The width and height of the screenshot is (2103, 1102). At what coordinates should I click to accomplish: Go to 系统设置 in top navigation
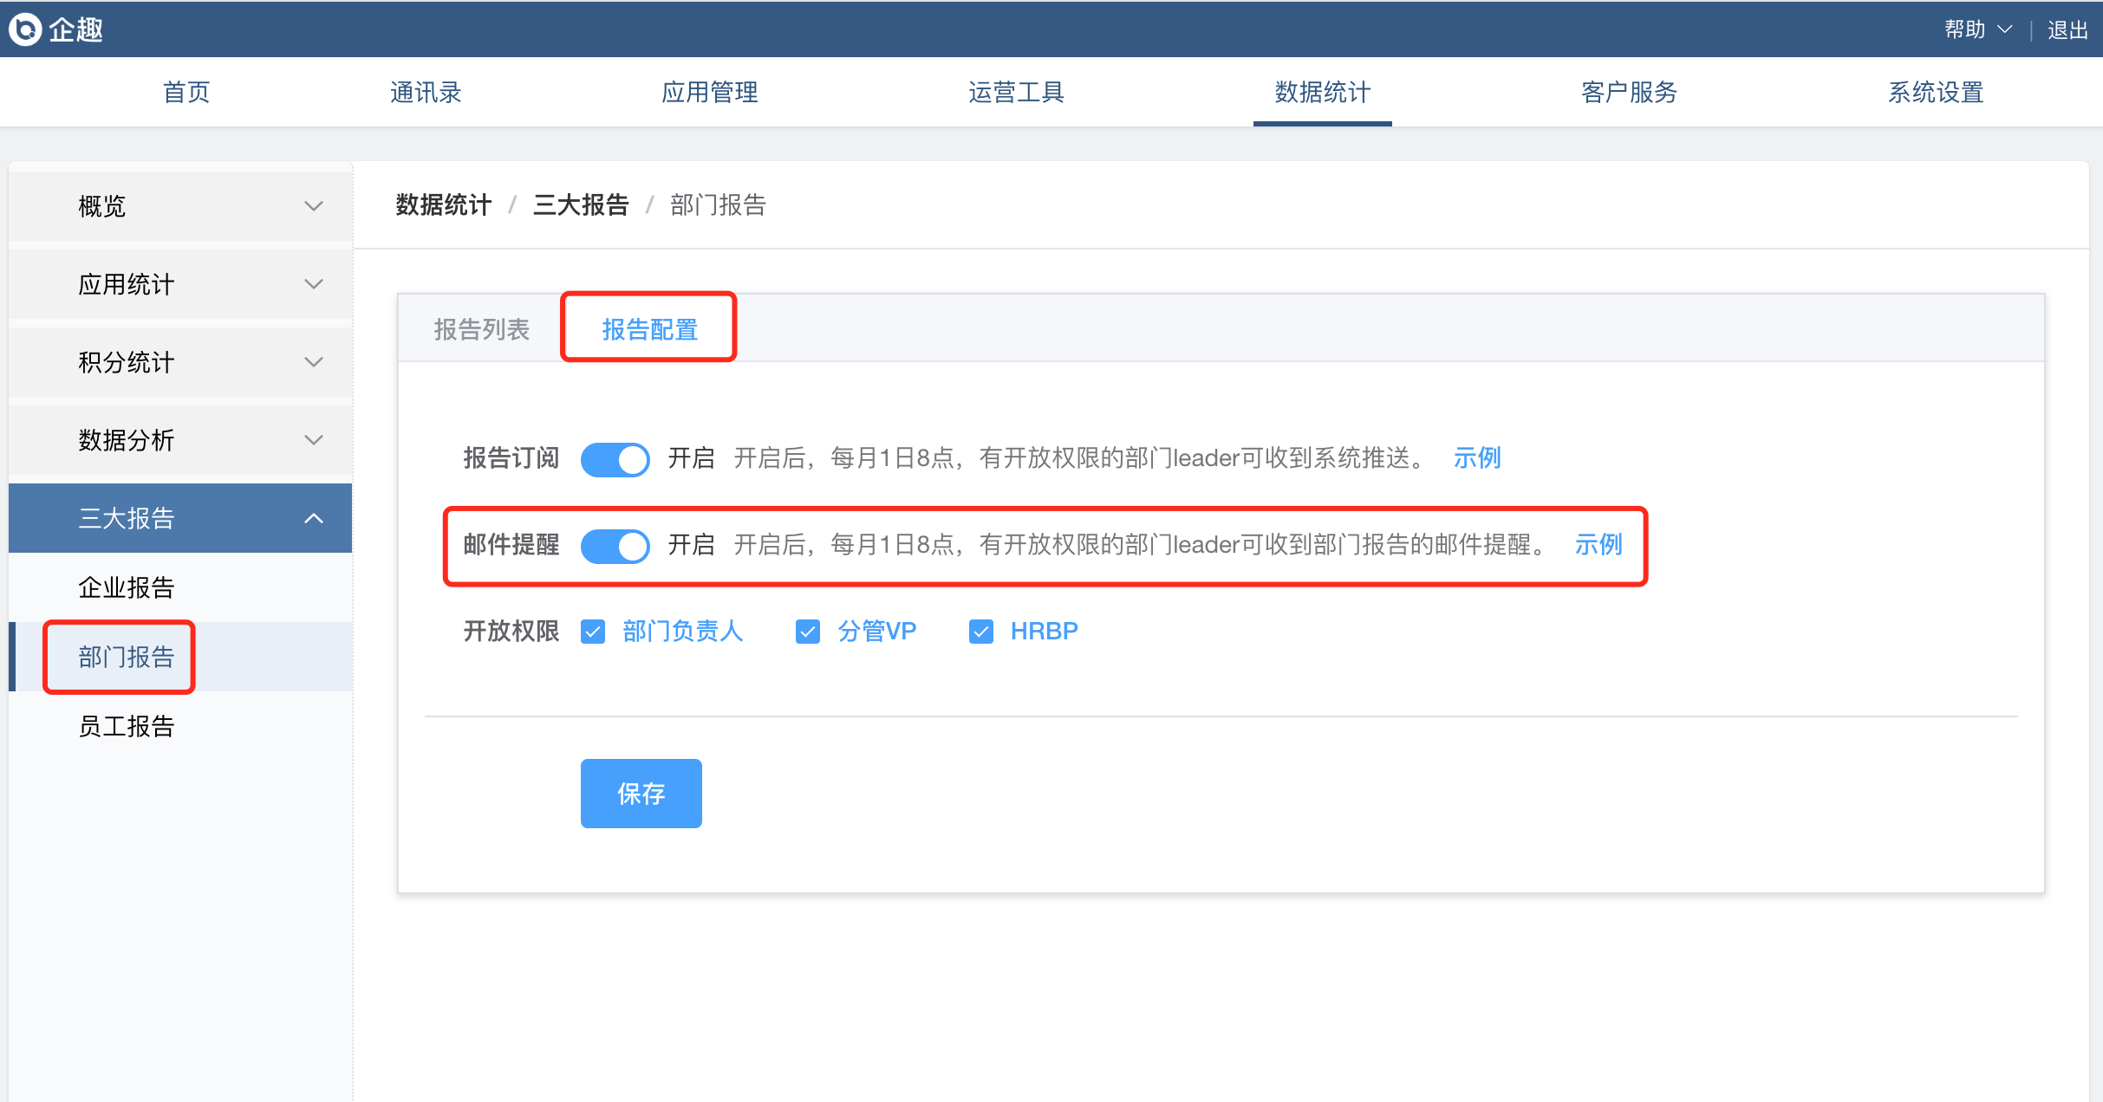point(1936,92)
